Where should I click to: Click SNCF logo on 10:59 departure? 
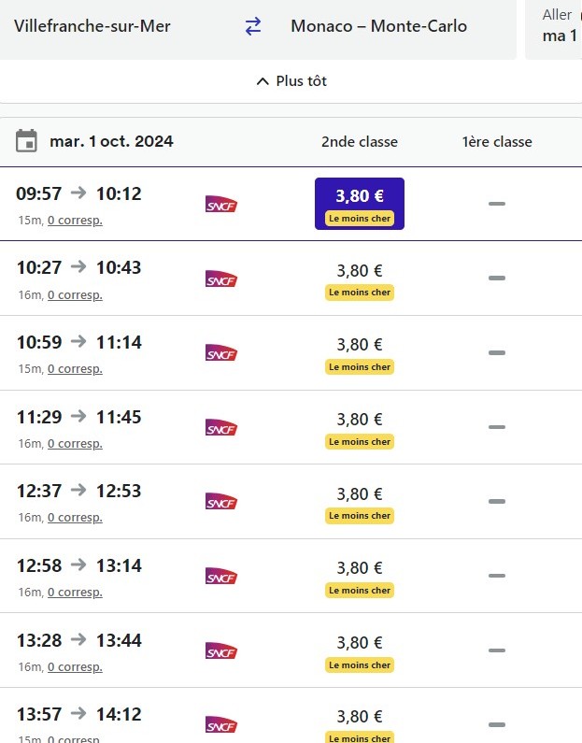click(221, 353)
